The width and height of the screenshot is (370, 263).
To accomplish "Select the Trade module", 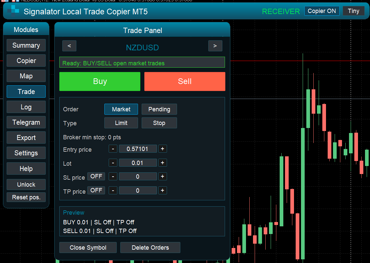I will click(x=26, y=92).
